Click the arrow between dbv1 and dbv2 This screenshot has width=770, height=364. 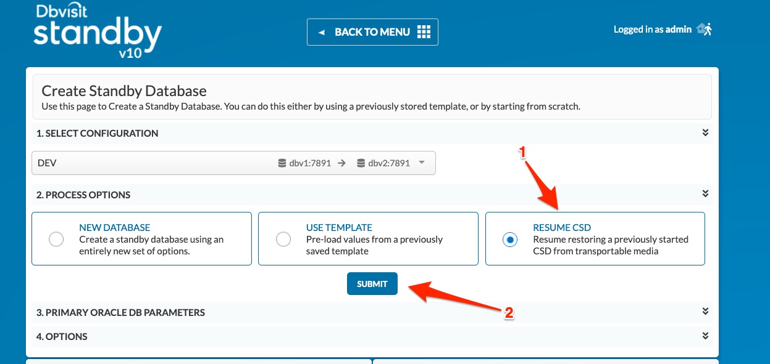pos(341,163)
